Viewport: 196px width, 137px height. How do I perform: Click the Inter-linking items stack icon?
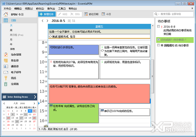pos(4,97)
